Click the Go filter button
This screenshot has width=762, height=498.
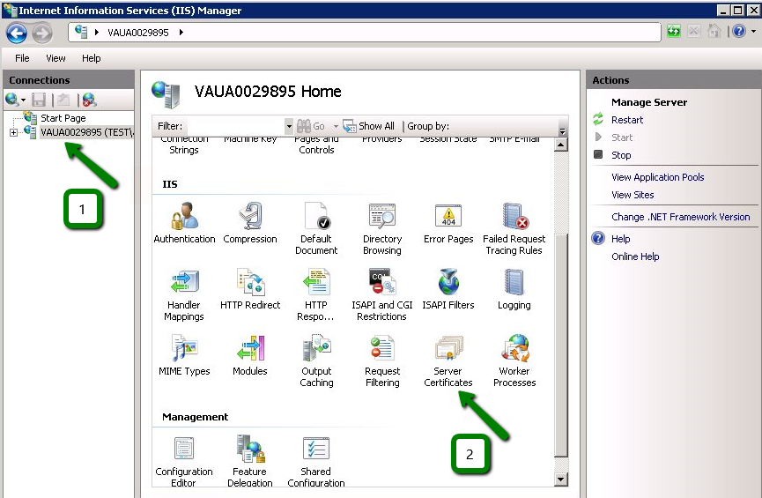pos(311,126)
